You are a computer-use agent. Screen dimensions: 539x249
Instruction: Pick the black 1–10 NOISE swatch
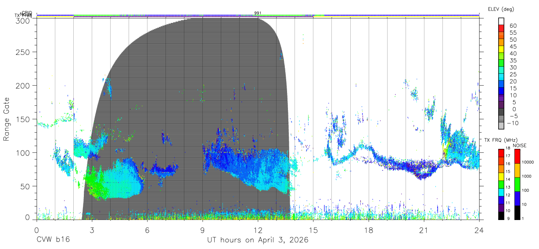517,213
